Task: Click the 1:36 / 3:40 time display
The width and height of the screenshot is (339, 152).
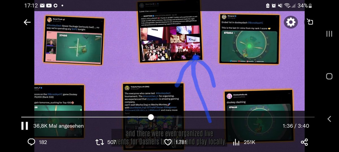Action: (x=296, y=126)
